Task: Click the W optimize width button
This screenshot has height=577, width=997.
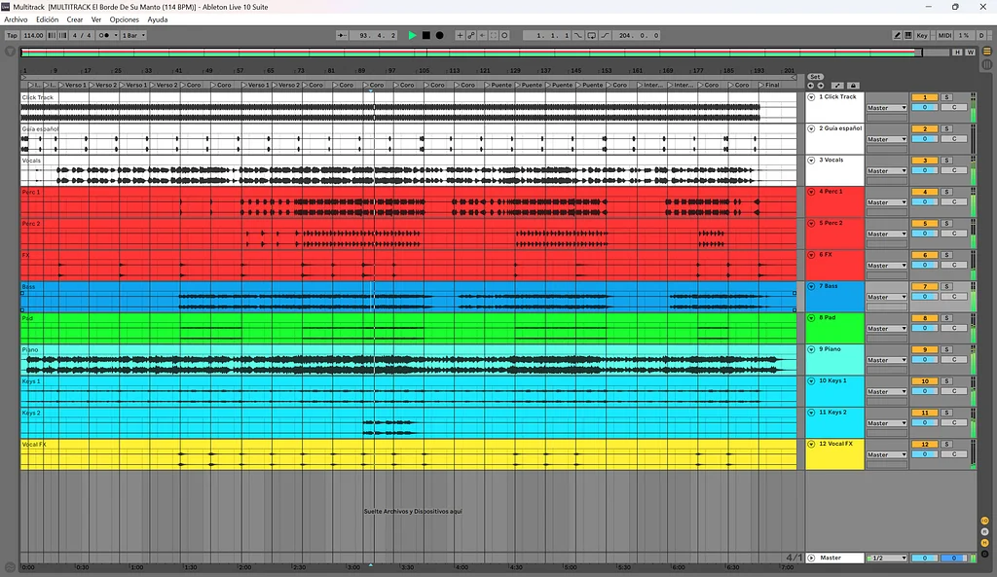Action: (x=970, y=53)
